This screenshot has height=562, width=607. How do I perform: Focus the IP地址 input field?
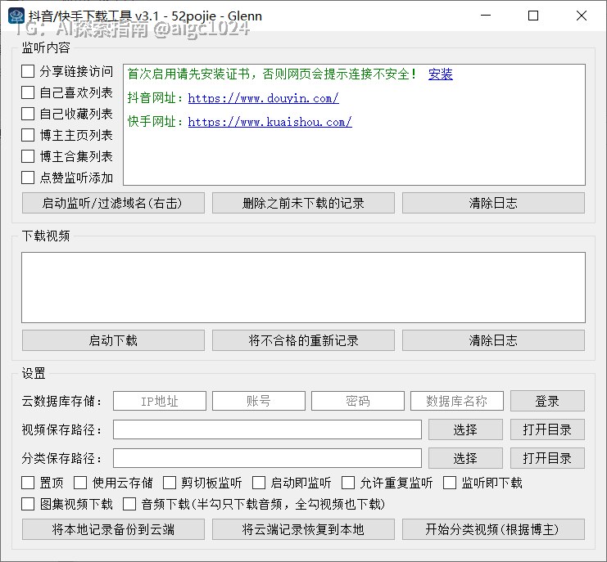point(160,401)
